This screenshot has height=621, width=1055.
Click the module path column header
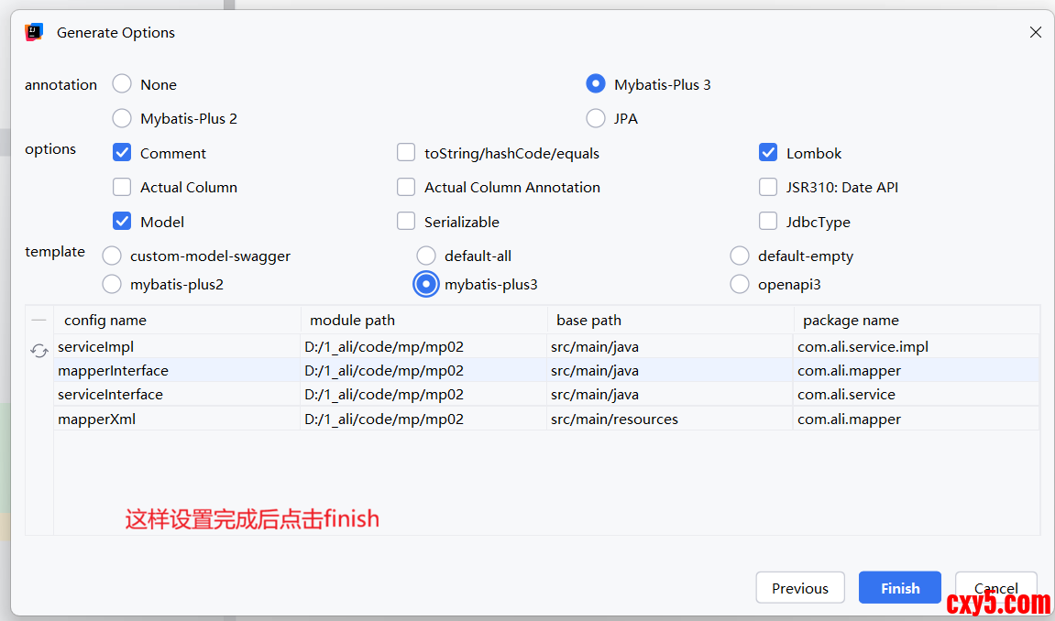[x=353, y=321]
